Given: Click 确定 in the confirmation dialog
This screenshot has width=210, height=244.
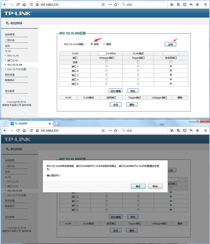Looking at the screenshot, I should (x=138, y=186).
